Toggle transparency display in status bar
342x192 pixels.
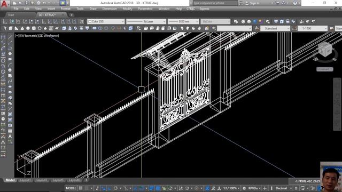[x=158, y=188]
